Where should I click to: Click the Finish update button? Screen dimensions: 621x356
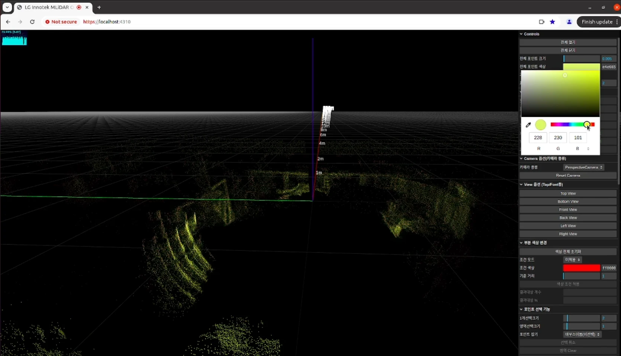pos(597,22)
